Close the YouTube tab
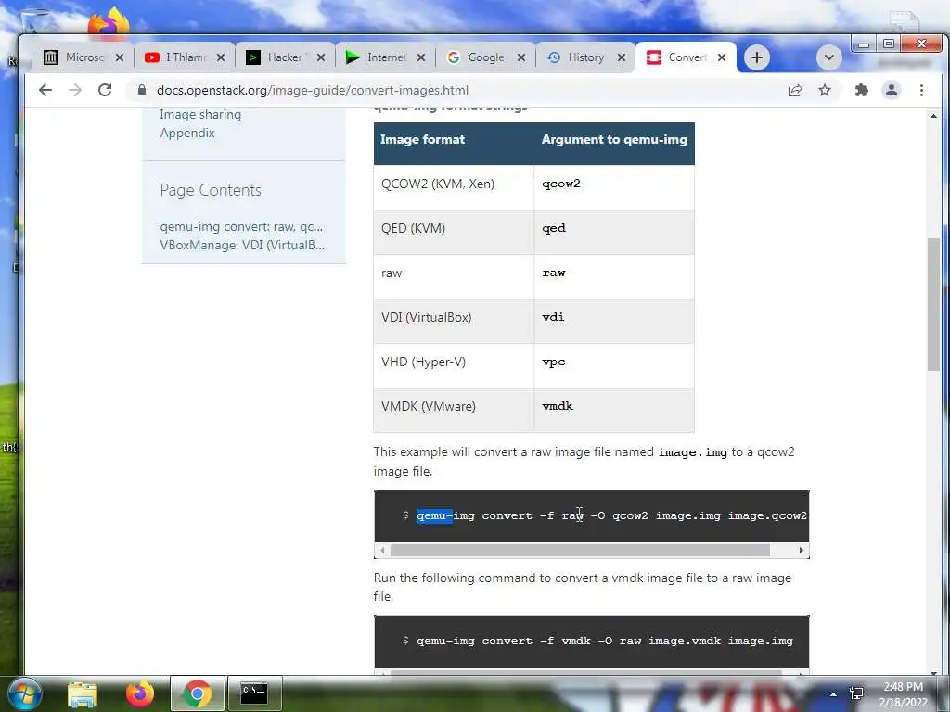Image resolution: width=950 pixels, height=712 pixels. pyautogui.click(x=221, y=57)
